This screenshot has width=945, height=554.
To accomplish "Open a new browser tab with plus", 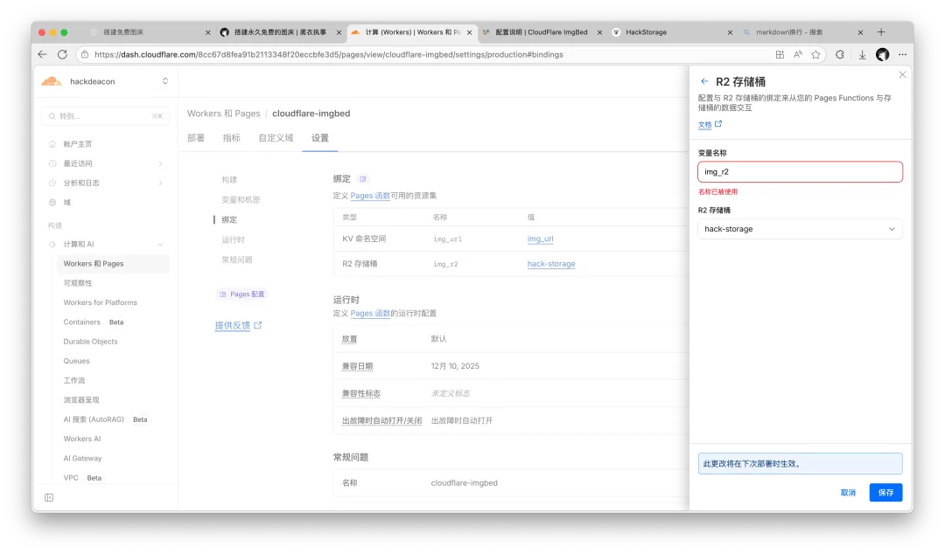I will [881, 32].
